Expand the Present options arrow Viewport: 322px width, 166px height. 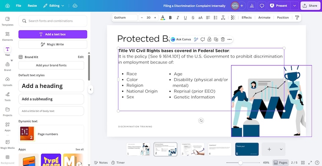(x=294, y=6)
